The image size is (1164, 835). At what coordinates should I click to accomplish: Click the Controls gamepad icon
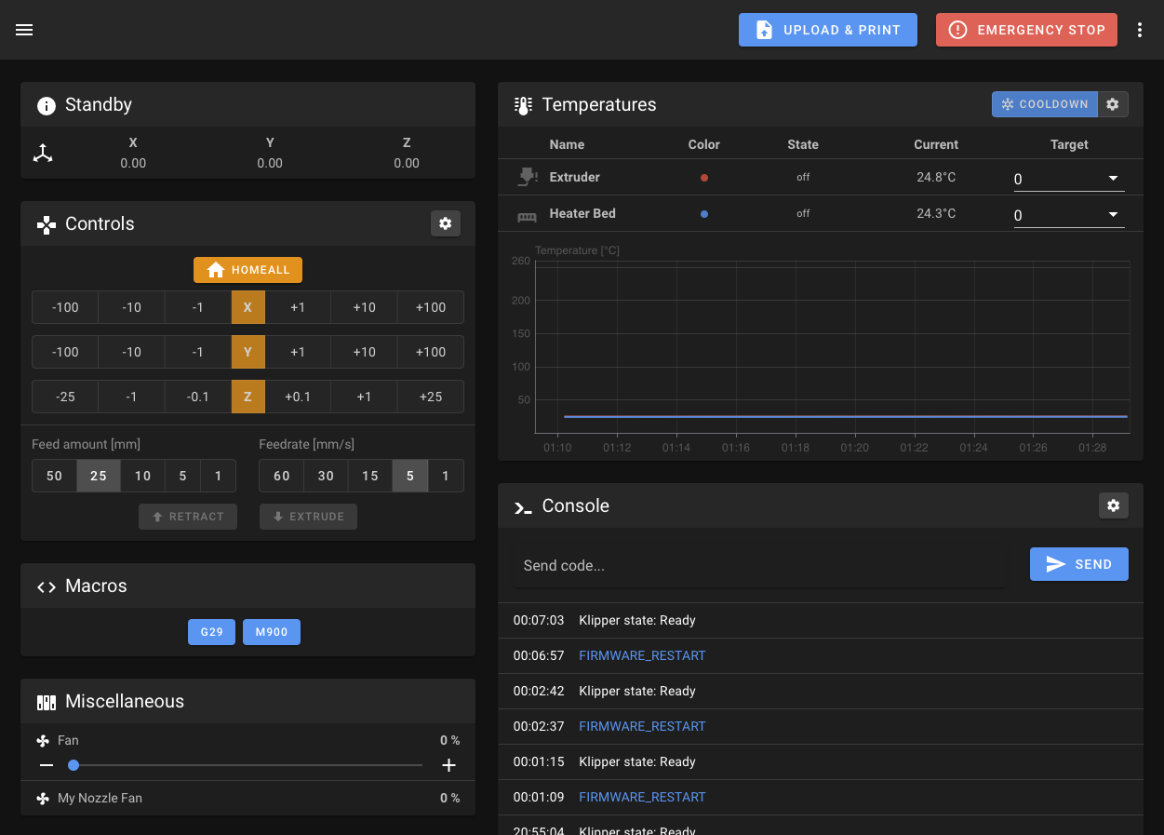[47, 224]
